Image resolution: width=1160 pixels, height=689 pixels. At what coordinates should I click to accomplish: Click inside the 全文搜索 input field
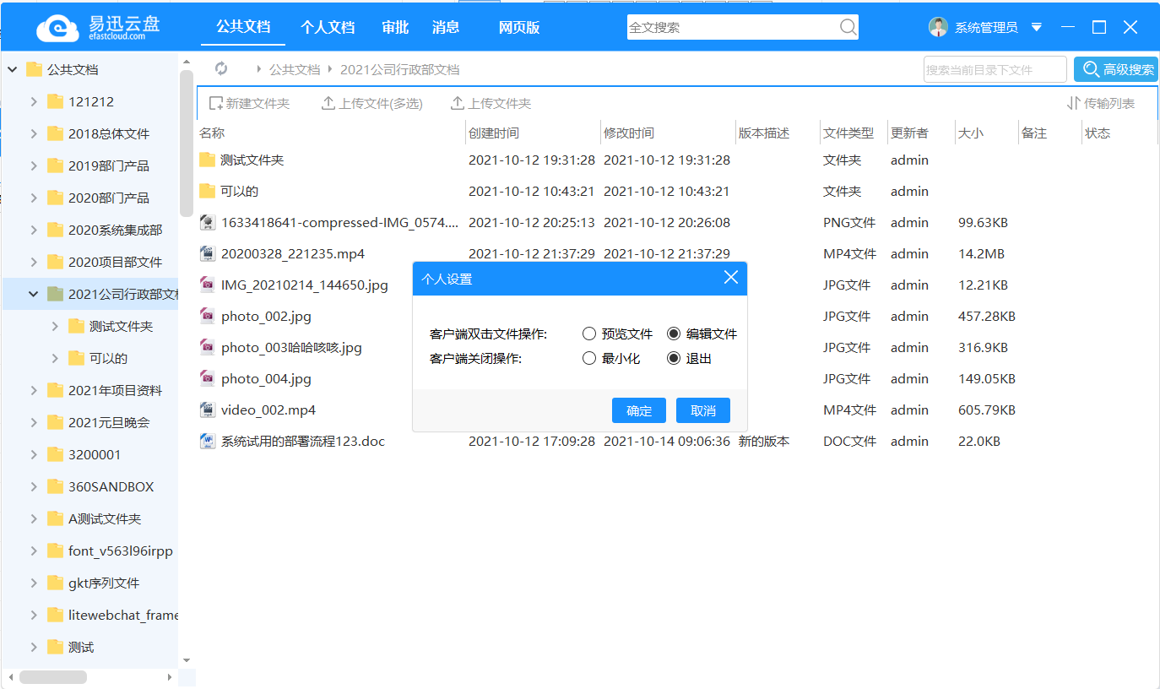click(x=734, y=27)
